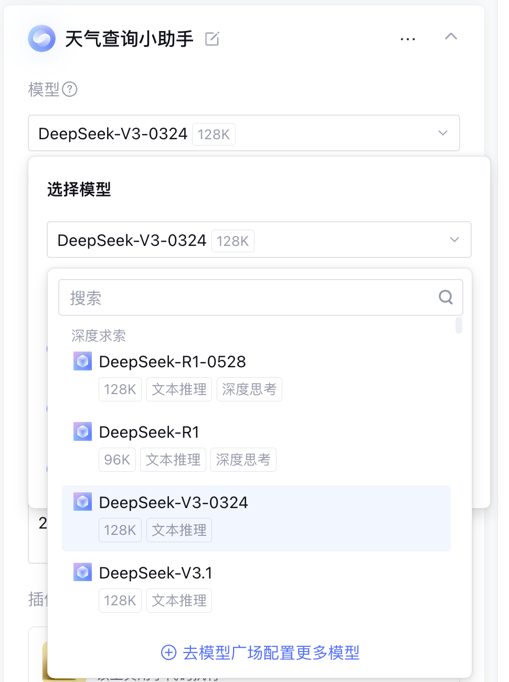This screenshot has width=509, height=682.
Task: Select the DeepSeek-R1 model option
Action: pos(256,446)
